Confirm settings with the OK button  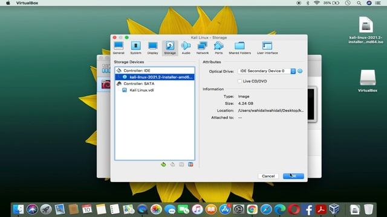tap(293, 176)
